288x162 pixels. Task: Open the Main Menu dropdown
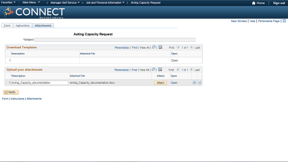click(x=31, y=3)
